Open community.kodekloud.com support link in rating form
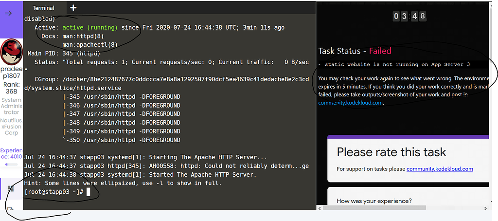 tap(440, 169)
